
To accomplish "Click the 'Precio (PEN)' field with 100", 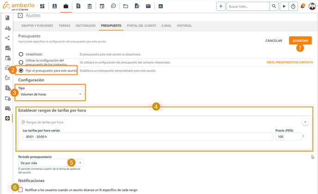I will click(x=288, y=137).
